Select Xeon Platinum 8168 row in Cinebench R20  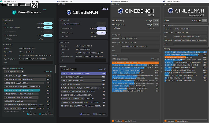pos(185,52)
